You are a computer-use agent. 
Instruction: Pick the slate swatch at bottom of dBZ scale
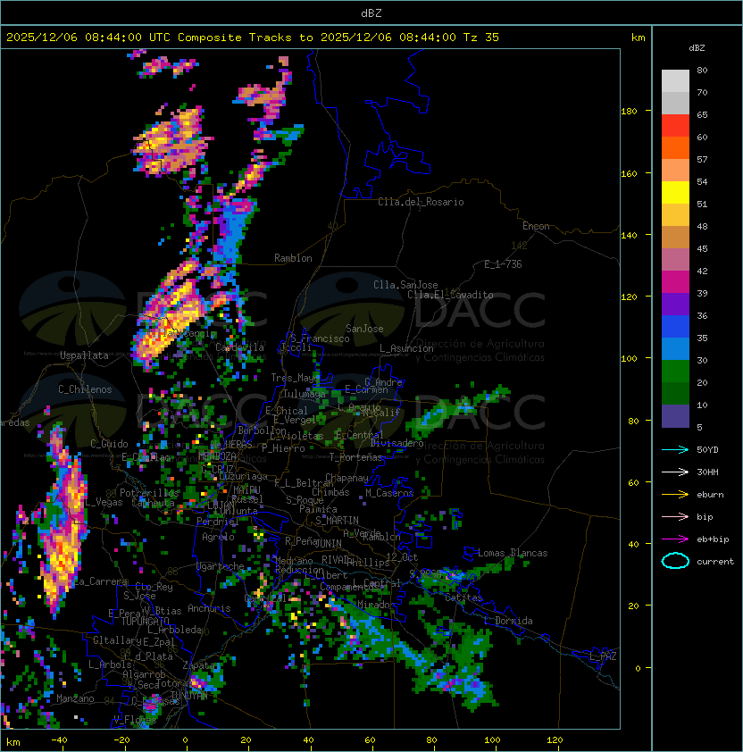(x=675, y=416)
